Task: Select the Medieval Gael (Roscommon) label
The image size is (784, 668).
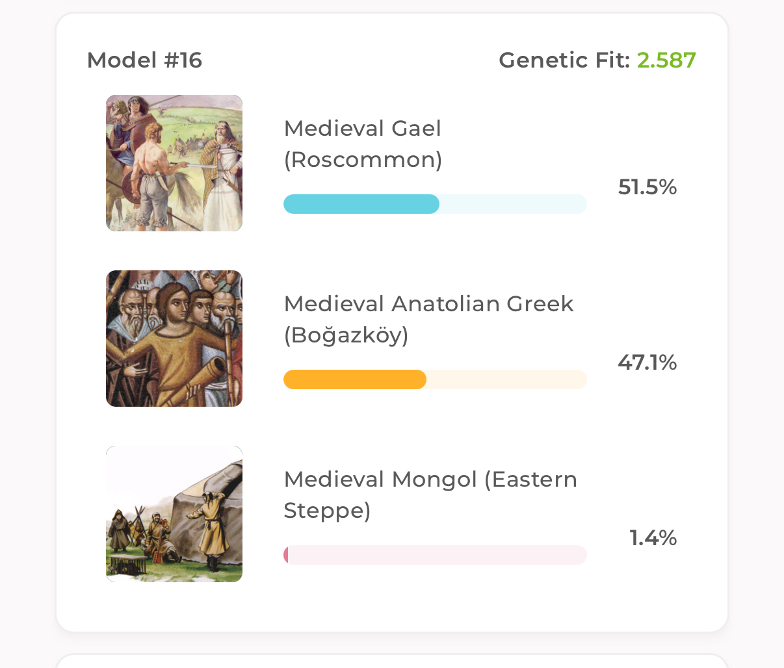Action: coord(363,144)
